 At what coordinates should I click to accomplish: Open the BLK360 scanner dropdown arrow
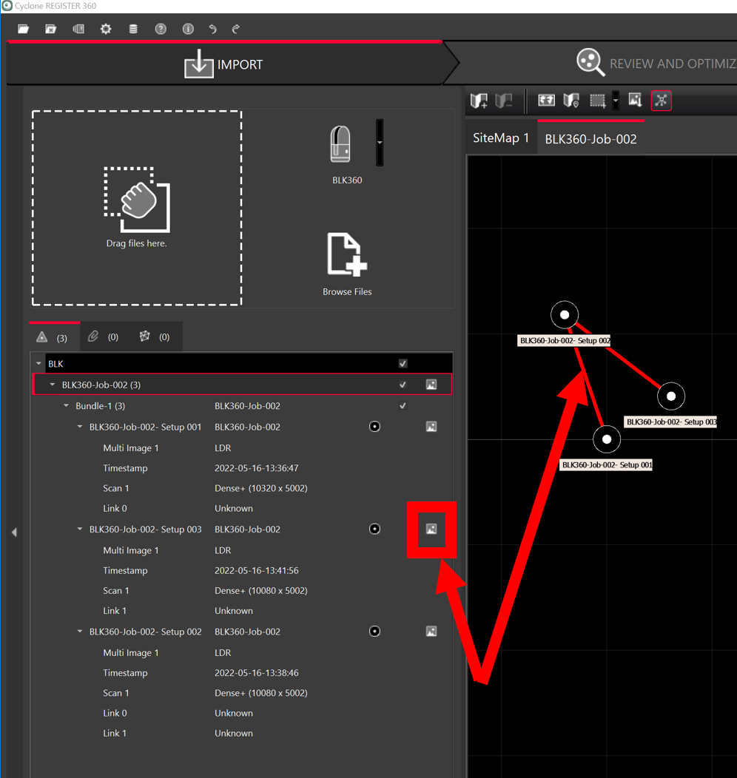click(x=380, y=142)
